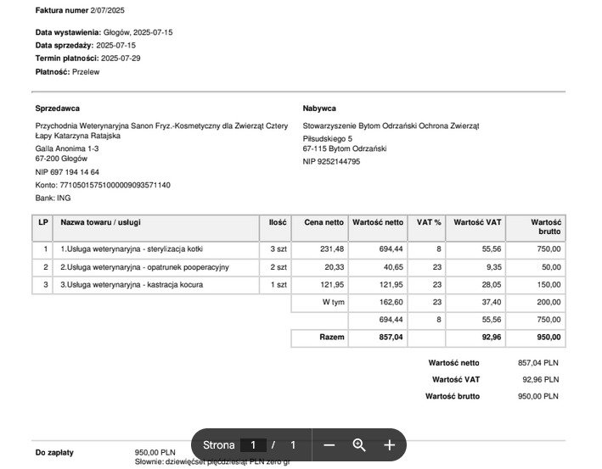Click the bold total 92,96 in the Razem row
This screenshot has height=469, width=602.
[492, 337]
